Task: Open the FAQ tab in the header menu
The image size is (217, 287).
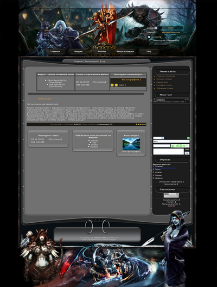Action: click(x=149, y=52)
